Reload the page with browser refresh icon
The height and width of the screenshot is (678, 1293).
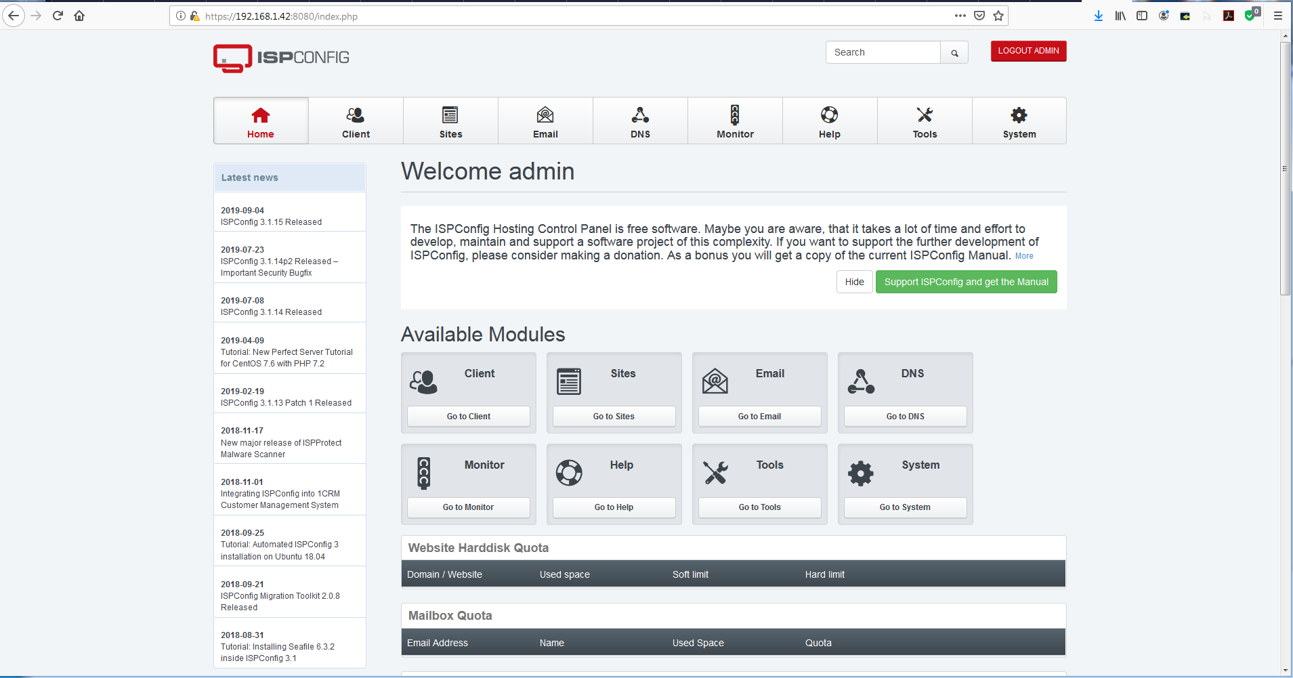point(58,16)
